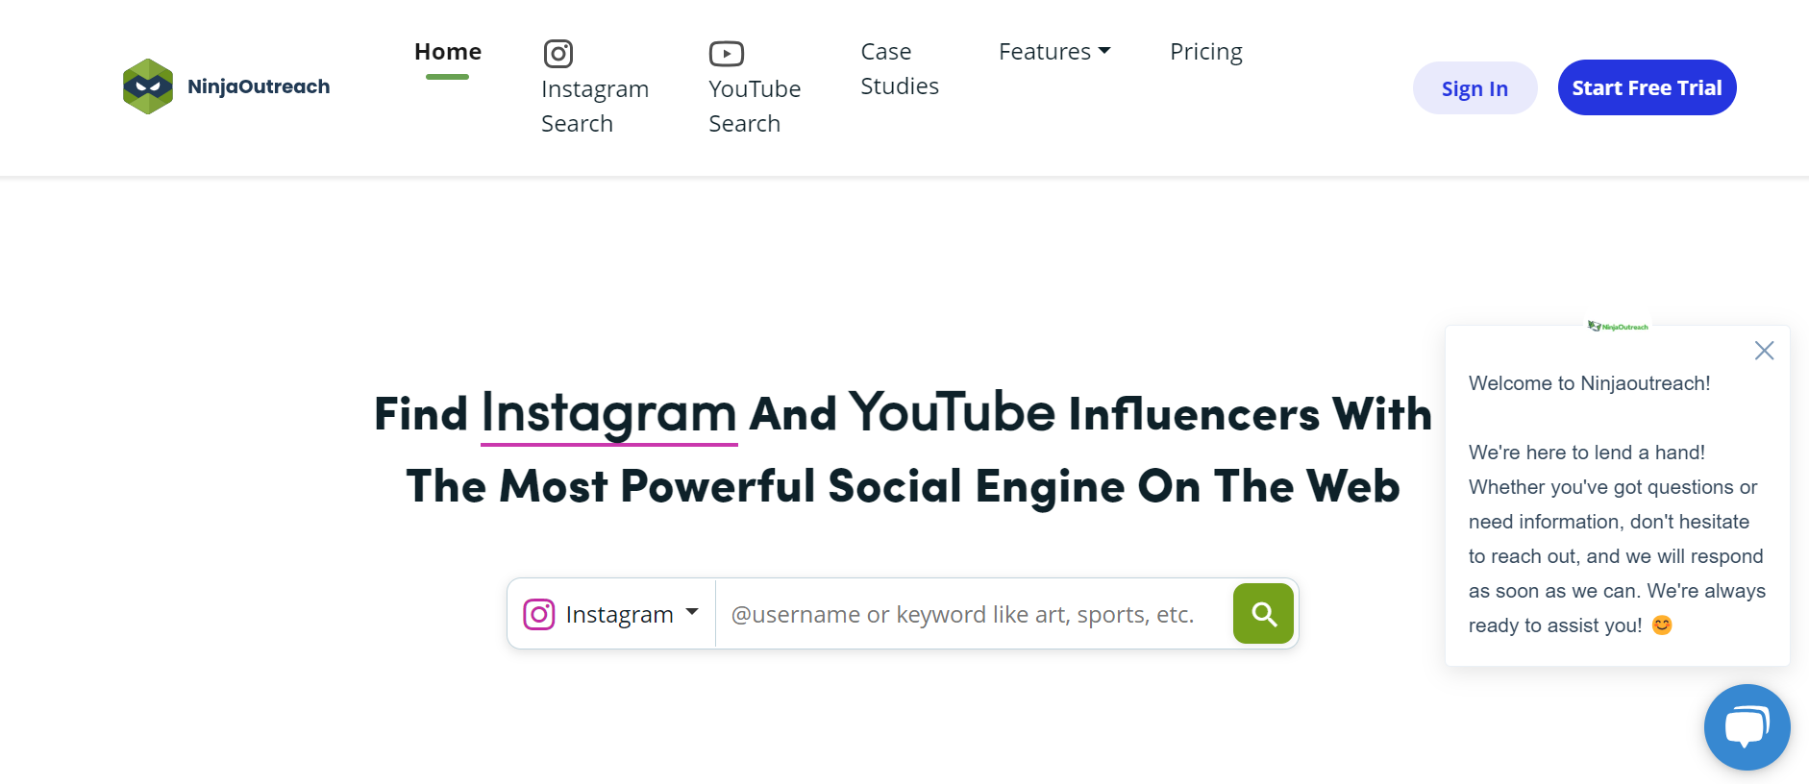
Task: Click the Instagram camera icon in navigation bar
Action: tap(558, 54)
